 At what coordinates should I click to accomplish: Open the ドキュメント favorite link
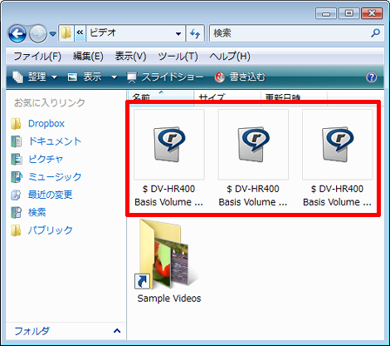pos(55,141)
